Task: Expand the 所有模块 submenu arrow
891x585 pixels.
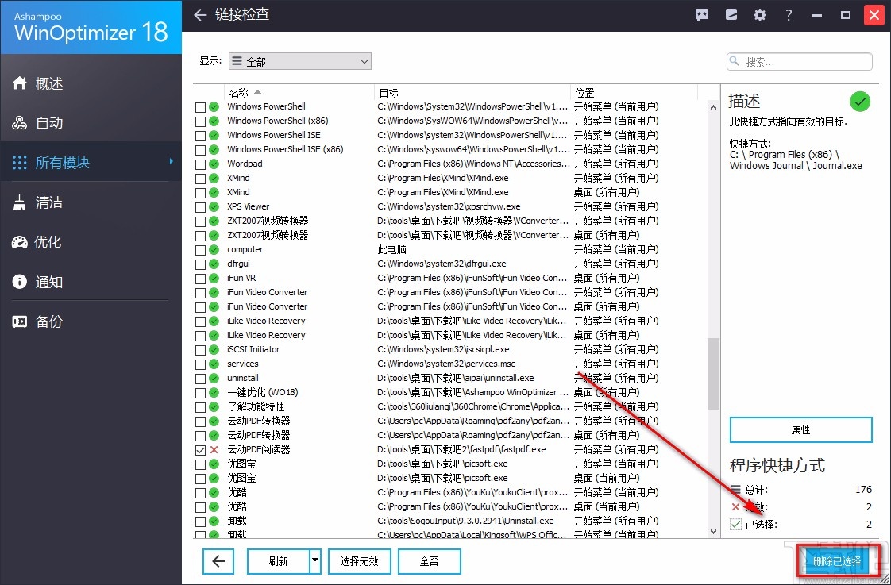Action: click(172, 162)
